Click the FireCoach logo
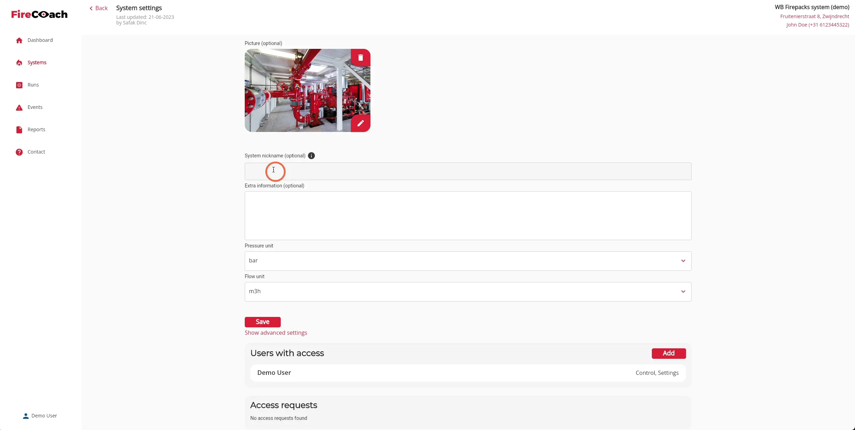 pyautogui.click(x=39, y=14)
